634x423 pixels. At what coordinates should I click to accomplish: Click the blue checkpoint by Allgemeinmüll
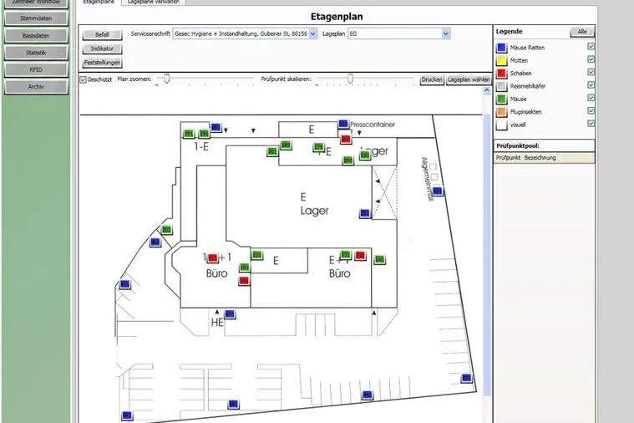438,191
